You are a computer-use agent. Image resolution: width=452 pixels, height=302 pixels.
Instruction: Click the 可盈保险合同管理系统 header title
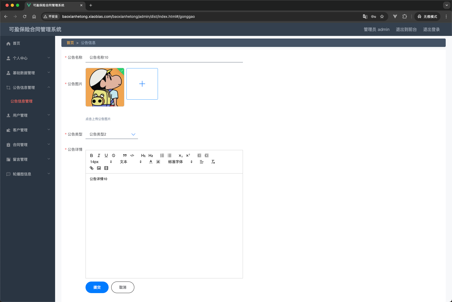35,29
